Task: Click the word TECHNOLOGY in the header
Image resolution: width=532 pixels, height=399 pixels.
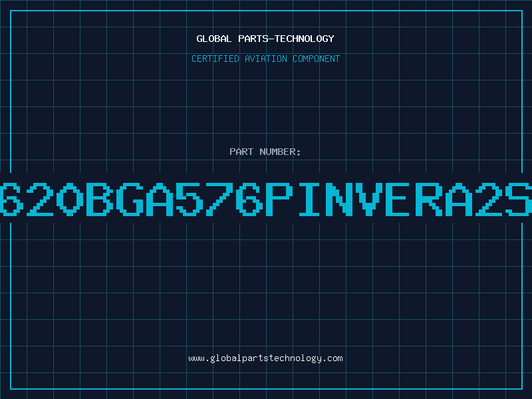Action: pyautogui.click(x=305, y=39)
